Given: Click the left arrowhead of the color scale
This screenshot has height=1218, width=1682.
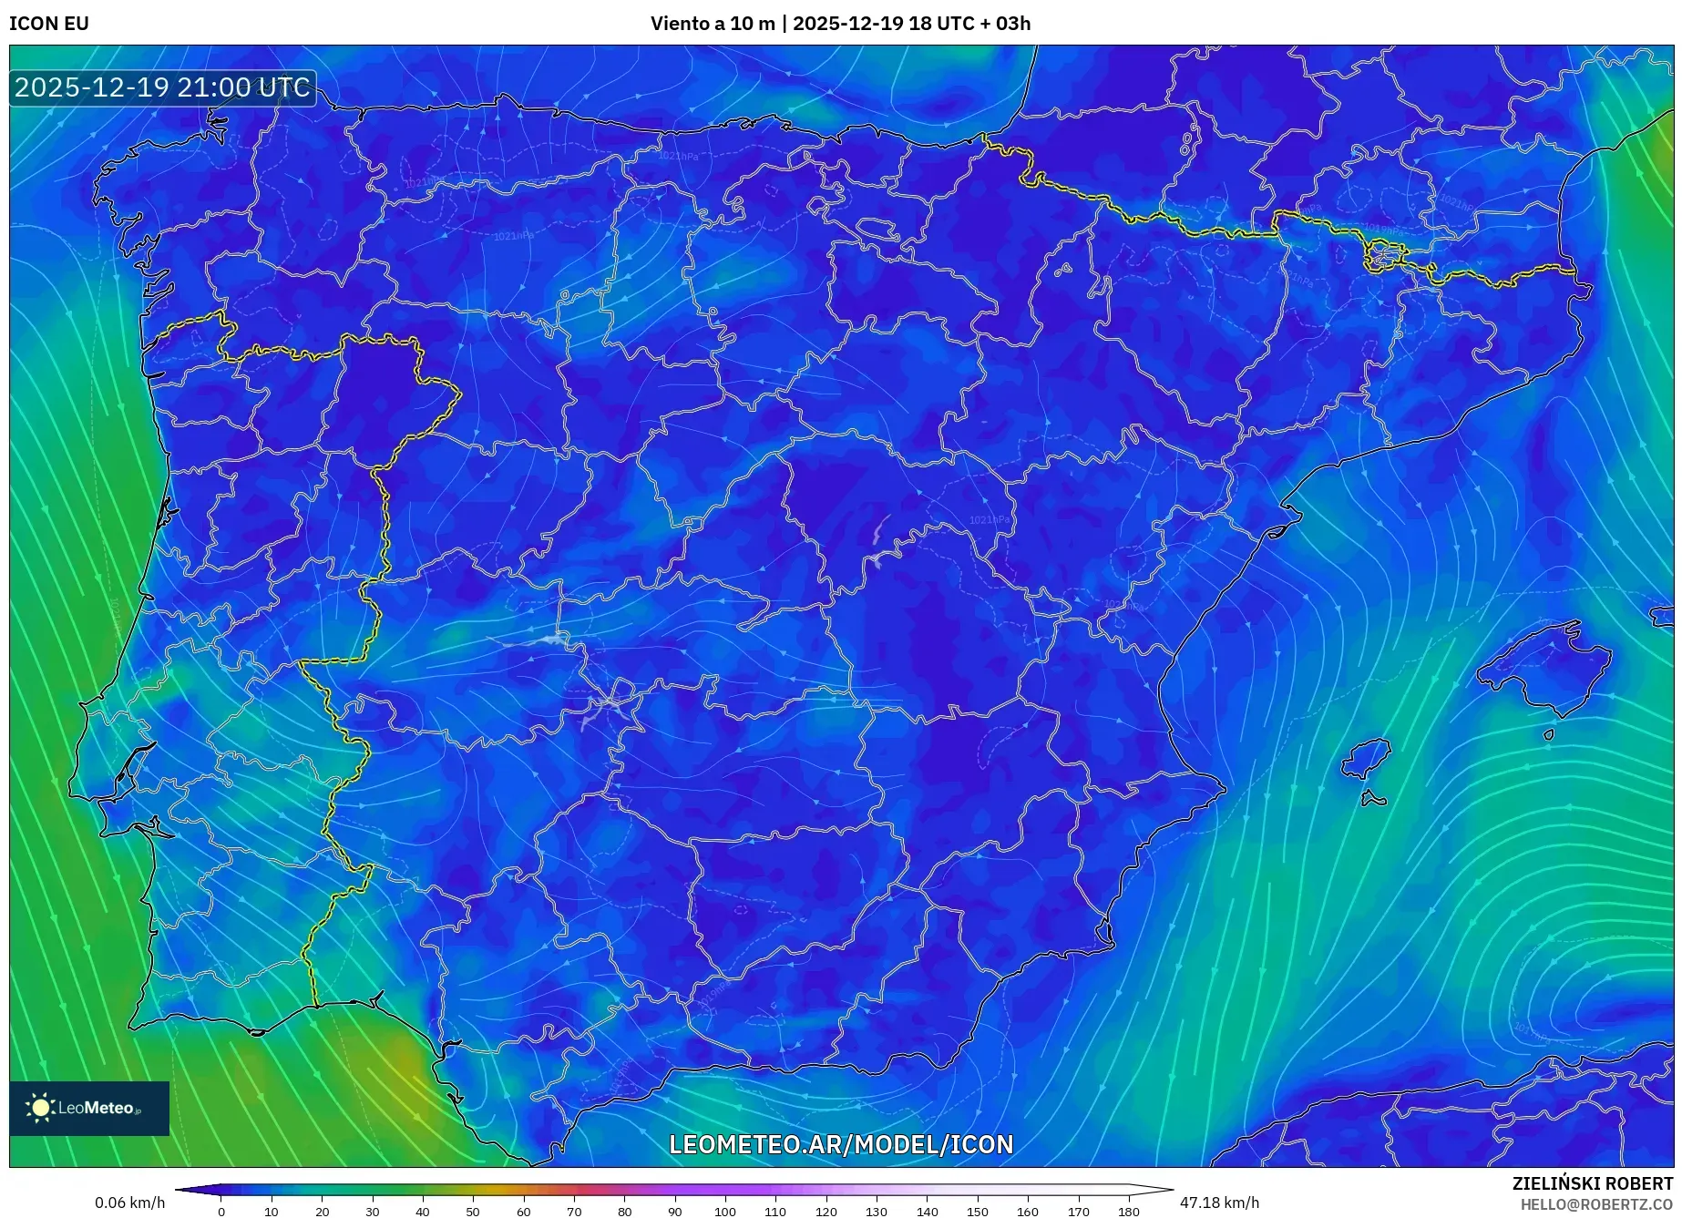Looking at the screenshot, I should coord(191,1189).
